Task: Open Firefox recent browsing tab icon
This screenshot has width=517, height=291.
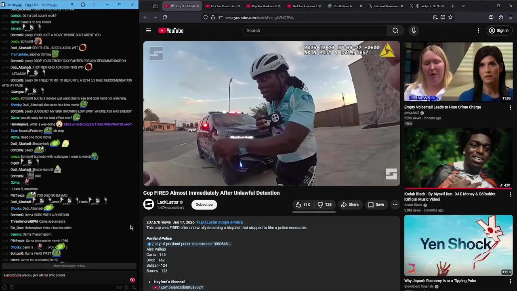Action: point(155,6)
